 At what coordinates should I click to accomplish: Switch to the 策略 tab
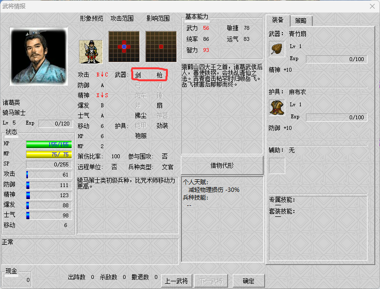coord(301,21)
